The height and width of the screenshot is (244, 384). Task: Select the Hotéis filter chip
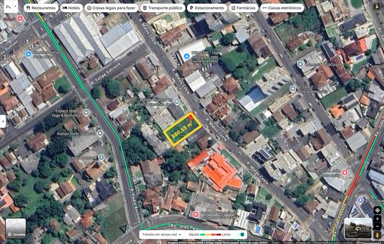point(71,8)
